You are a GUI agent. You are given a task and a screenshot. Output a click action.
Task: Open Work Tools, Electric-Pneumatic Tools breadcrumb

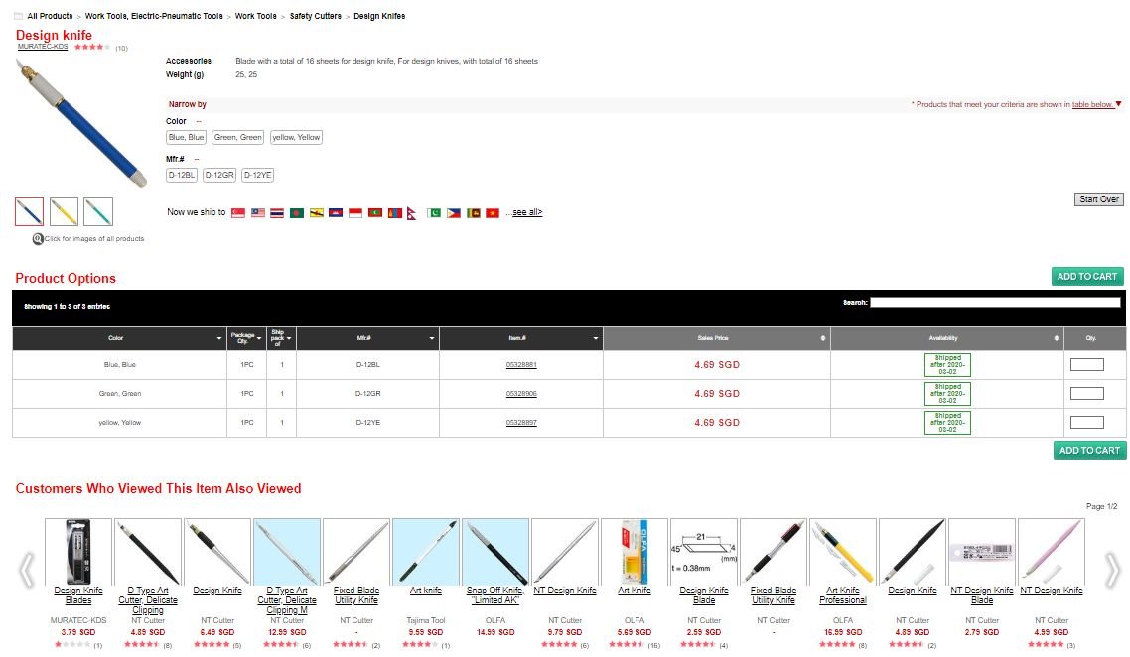(x=154, y=17)
